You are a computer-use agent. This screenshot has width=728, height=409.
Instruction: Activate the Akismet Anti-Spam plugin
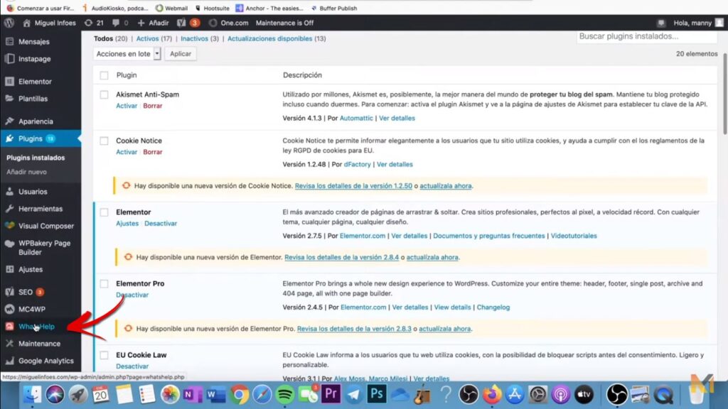point(127,106)
